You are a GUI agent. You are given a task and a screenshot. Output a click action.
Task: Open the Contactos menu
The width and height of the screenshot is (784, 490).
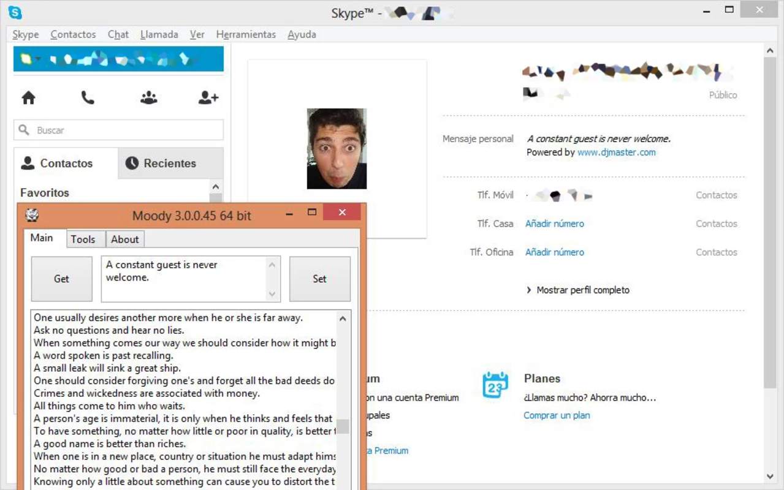[x=73, y=34]
